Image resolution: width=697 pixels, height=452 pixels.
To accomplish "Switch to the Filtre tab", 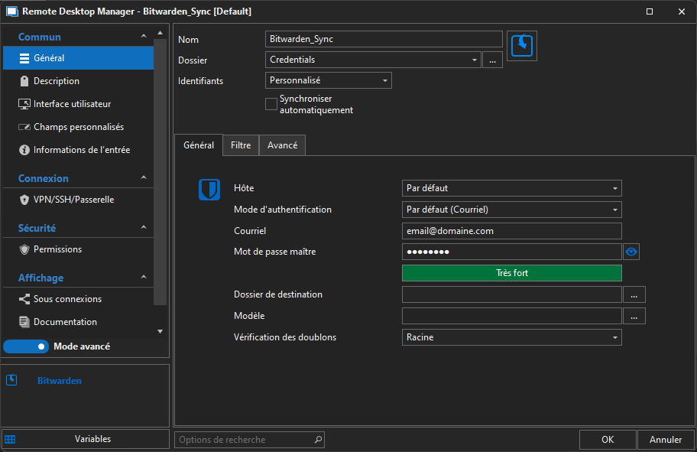I will pos(240,145).
